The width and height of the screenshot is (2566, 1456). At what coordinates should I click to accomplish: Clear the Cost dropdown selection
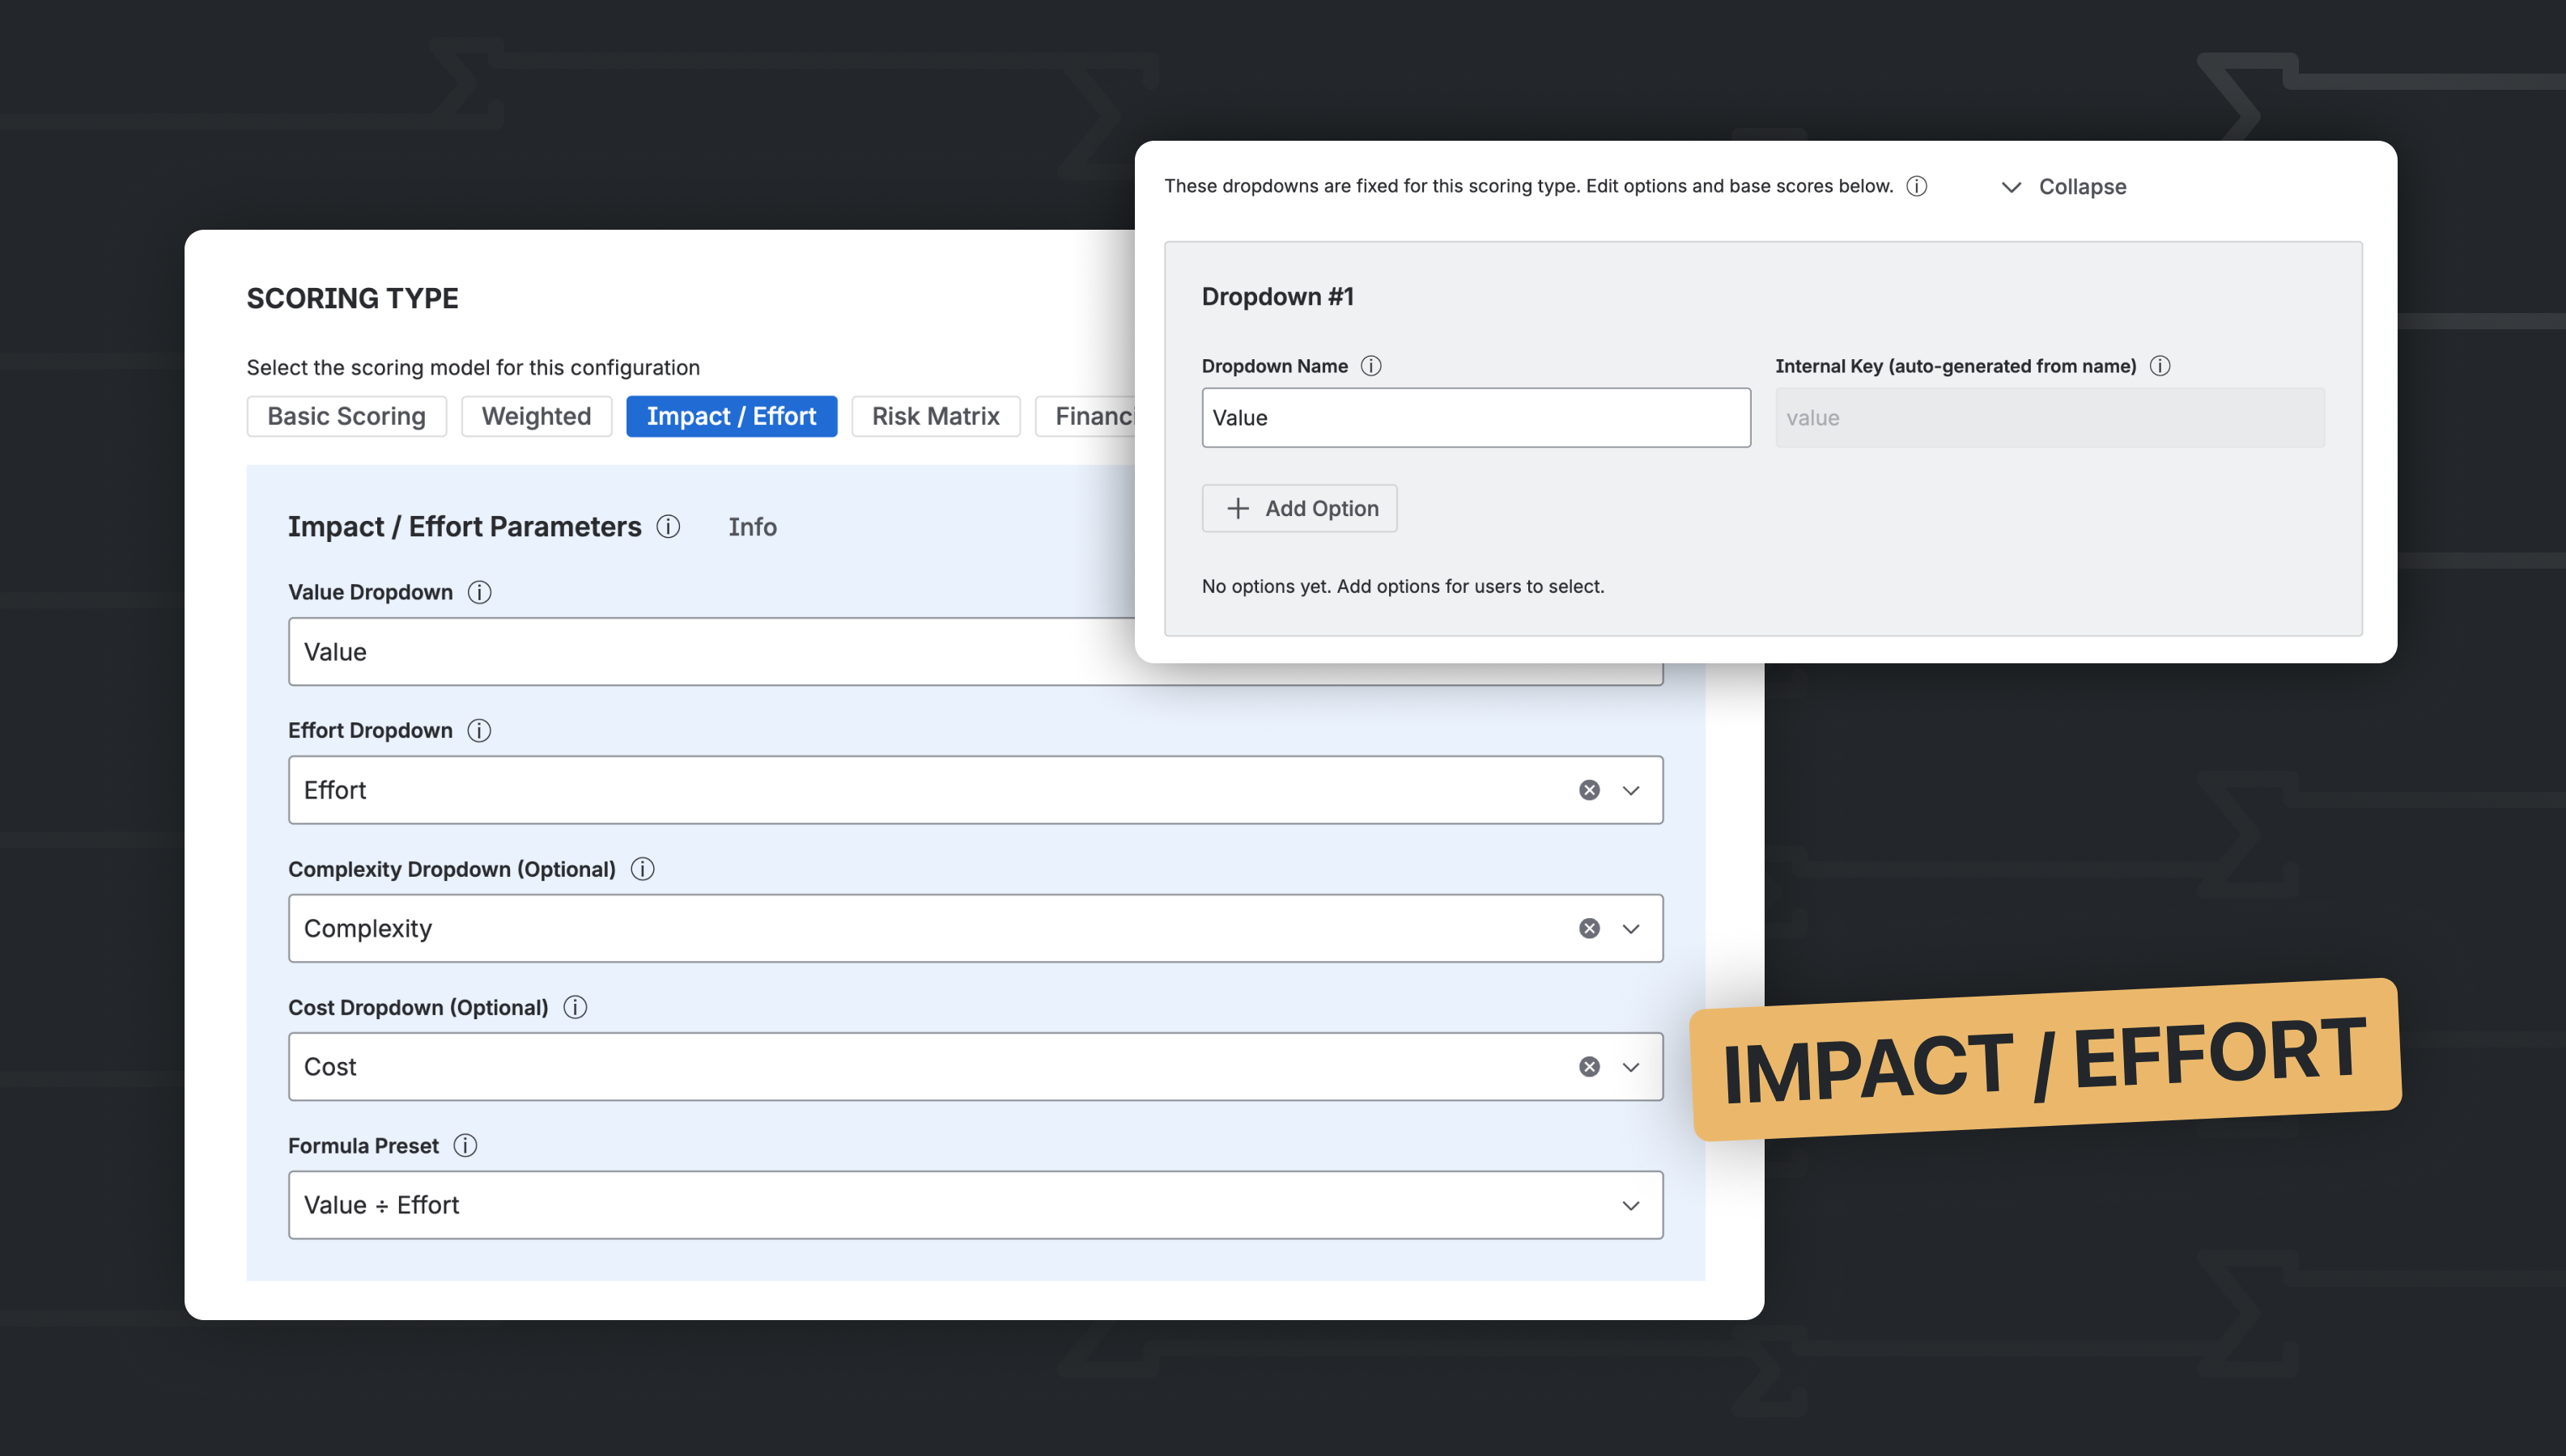[1589, 1066]
